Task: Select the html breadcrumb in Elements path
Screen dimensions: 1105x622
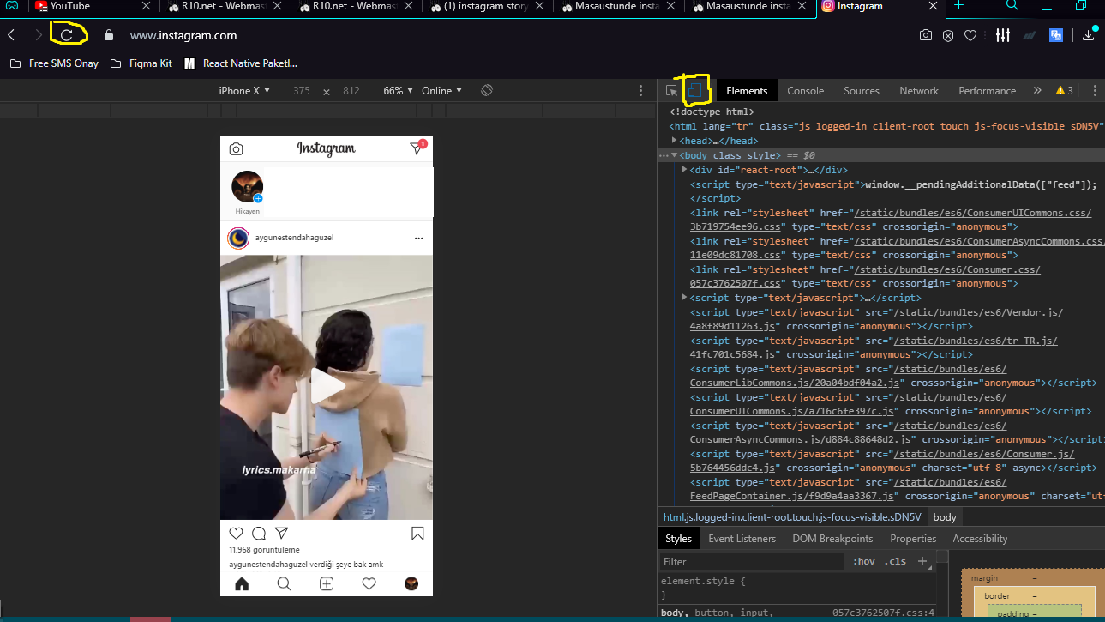Action: pos(792,517)
